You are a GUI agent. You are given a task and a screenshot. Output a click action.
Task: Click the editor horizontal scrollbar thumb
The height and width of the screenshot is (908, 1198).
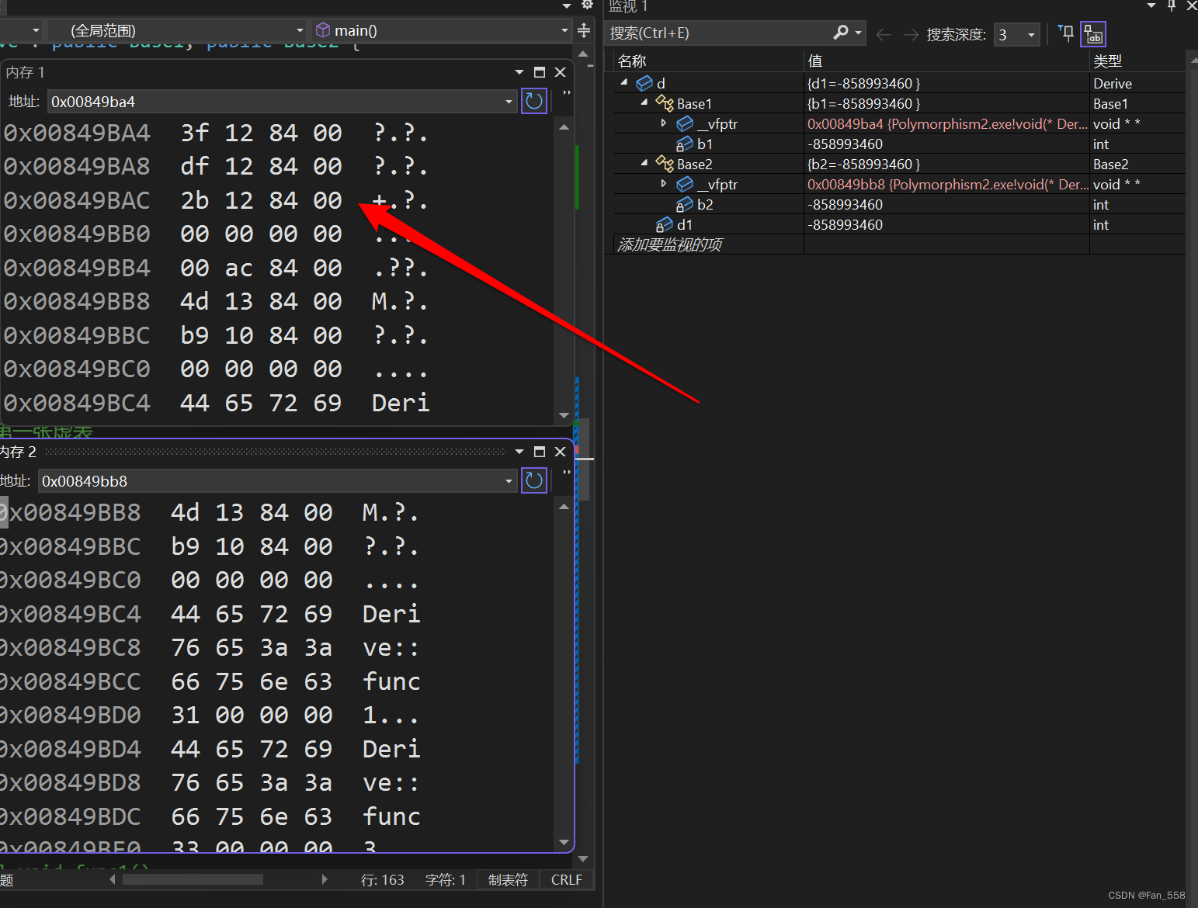(193, 879)
